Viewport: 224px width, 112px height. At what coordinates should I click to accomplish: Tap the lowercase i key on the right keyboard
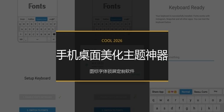coord(206,100)
